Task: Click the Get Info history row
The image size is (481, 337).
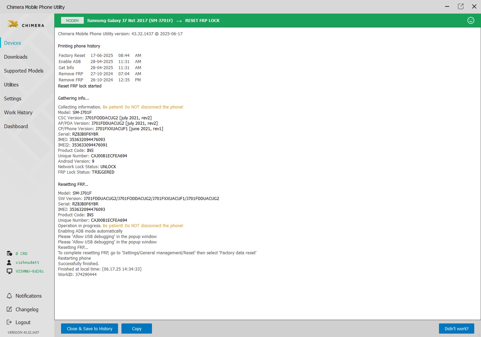Action: tap(100, 68)
